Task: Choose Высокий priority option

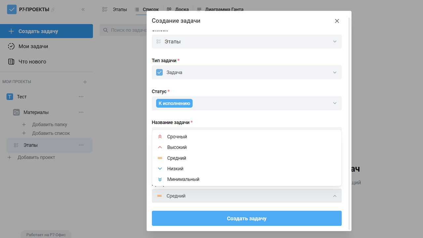Action: [247, 147]
